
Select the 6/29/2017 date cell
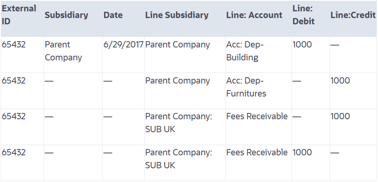(x=123, y=45)
